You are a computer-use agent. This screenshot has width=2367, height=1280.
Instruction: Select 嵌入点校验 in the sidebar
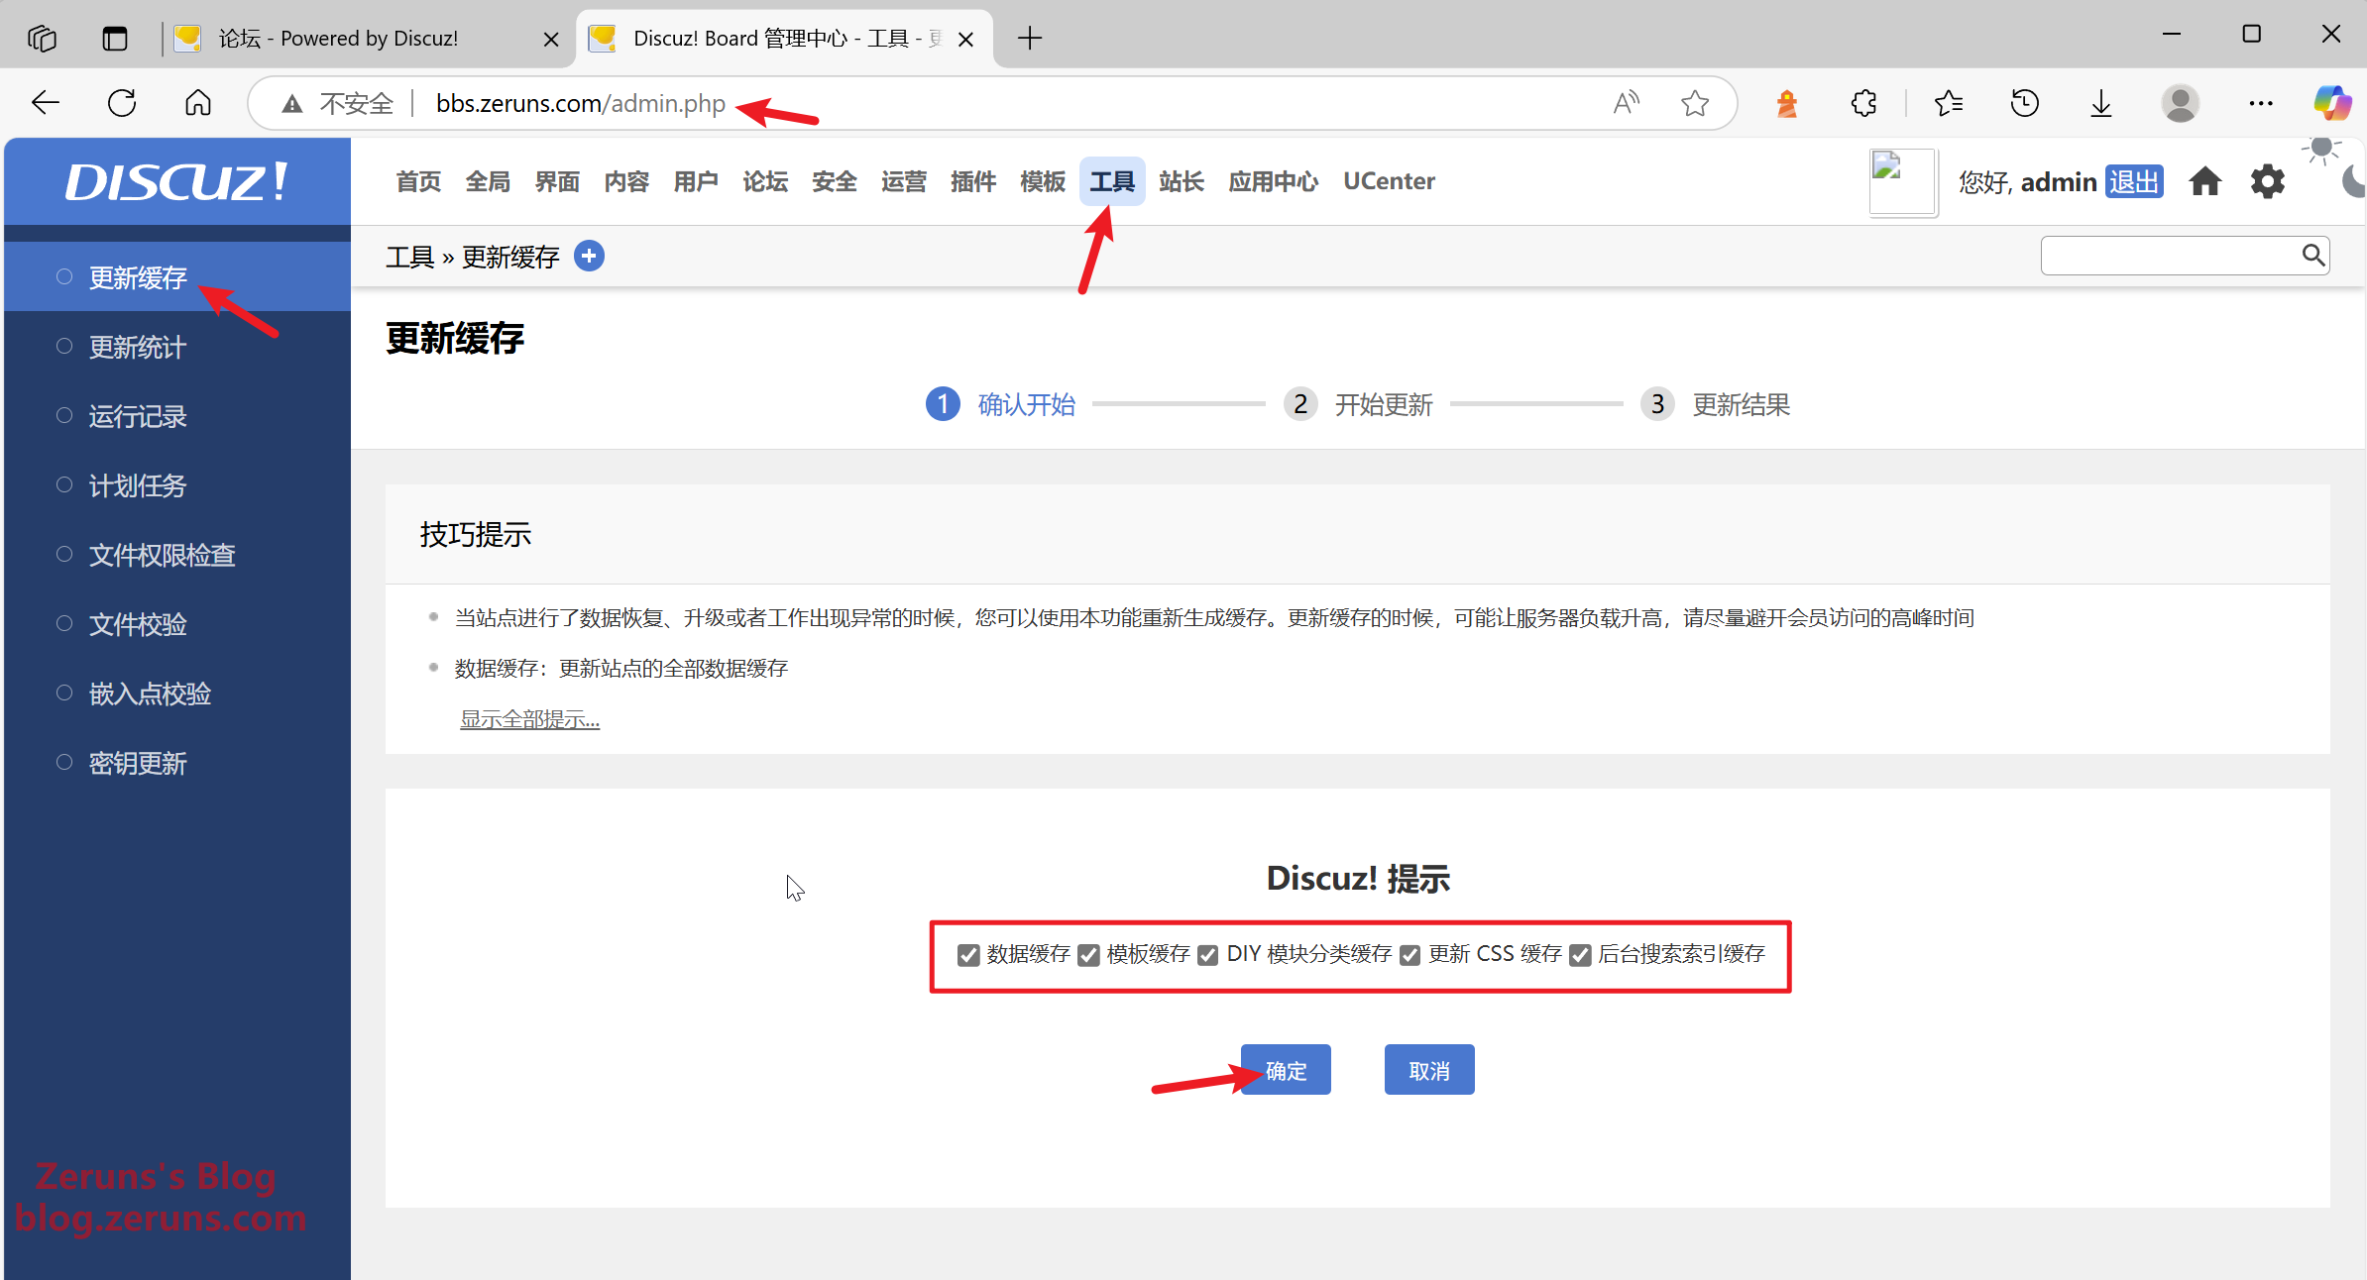pos(177,693)
